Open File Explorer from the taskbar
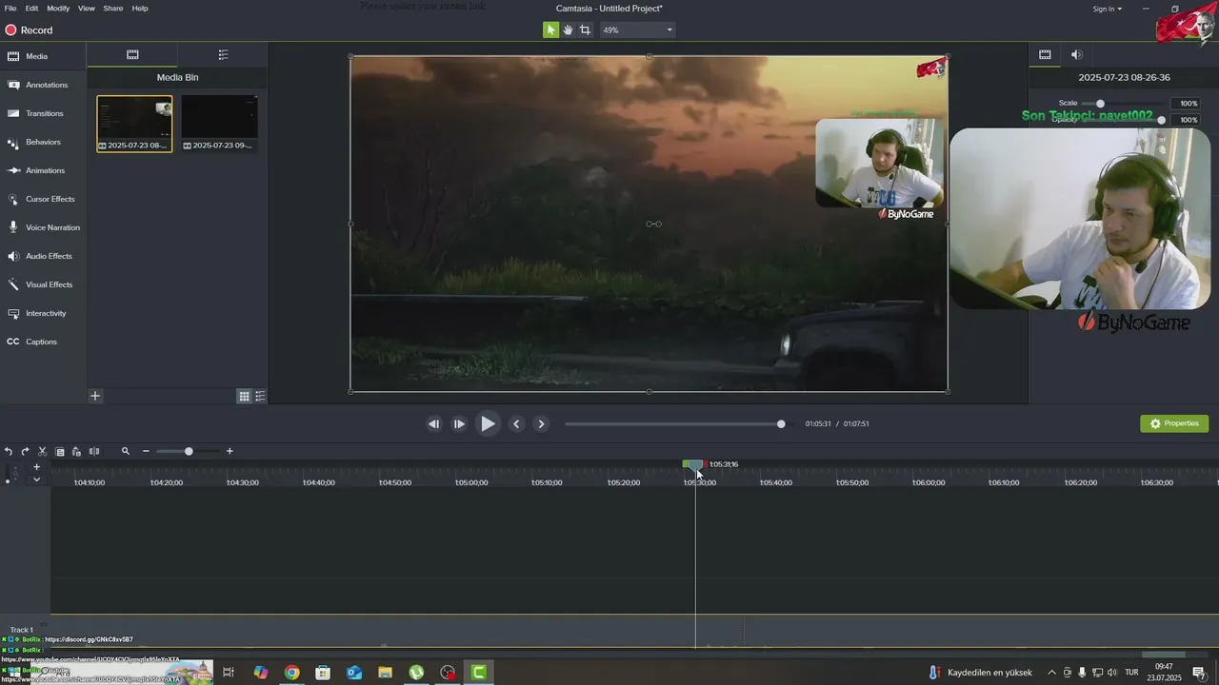 click(x=385, y=673)
